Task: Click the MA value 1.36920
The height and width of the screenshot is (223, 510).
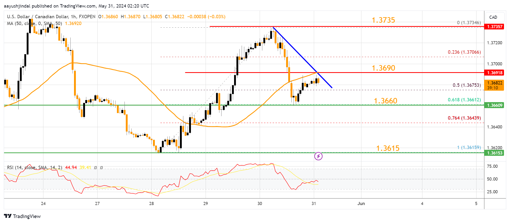Action: pyautogui.click(x=73, y=23)
